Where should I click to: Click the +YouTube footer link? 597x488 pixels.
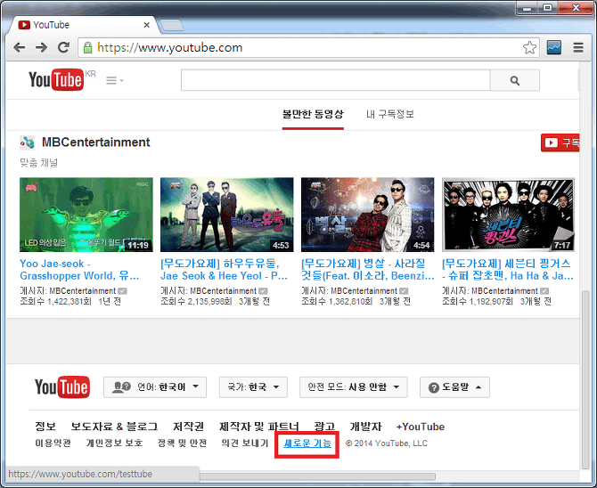421,427
